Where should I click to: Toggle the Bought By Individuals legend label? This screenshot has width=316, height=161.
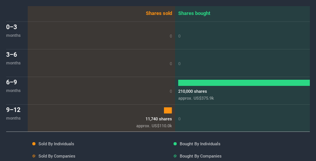[200, 144]
